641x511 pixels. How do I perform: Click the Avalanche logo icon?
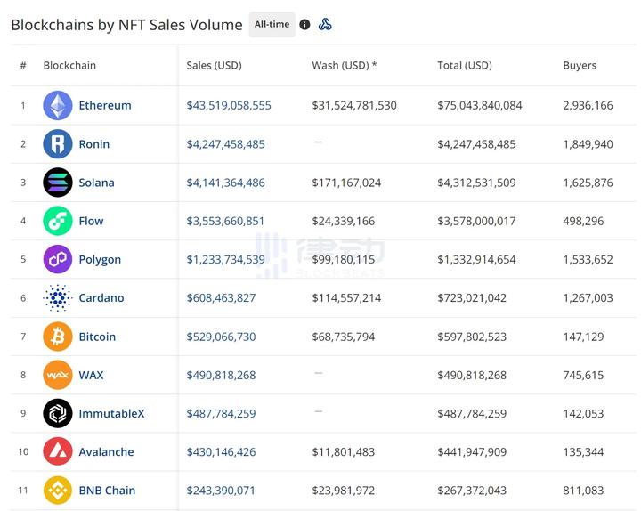pos(58,451)
